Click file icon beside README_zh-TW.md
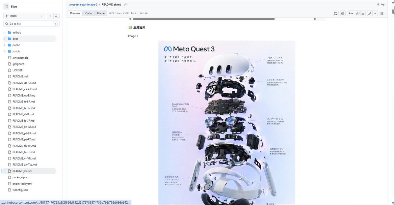The width and height of the screenshot is (395, 205). tap(10, 165)
